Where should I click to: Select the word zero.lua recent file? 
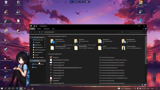point(57,78)
